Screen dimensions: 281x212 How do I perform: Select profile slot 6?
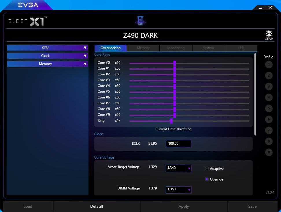click(269, 119)
